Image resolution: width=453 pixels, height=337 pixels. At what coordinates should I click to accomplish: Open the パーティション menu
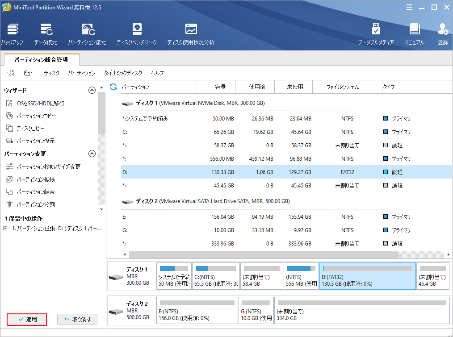(82, 73)
